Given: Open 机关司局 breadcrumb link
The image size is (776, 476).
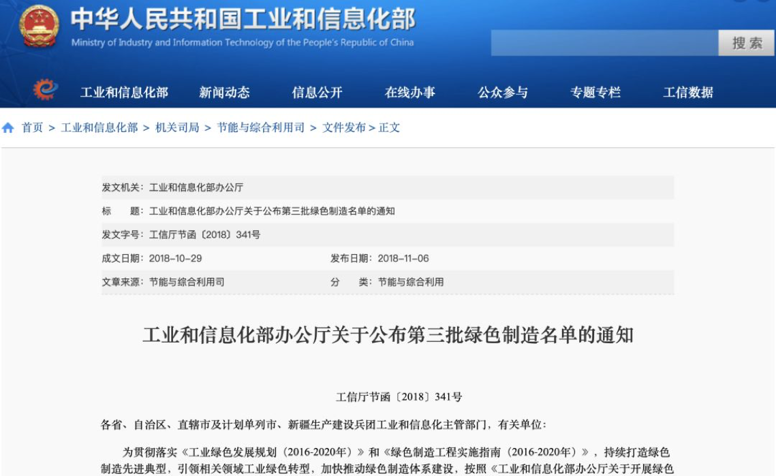Looking at the screenshot, I should point(177,127).
